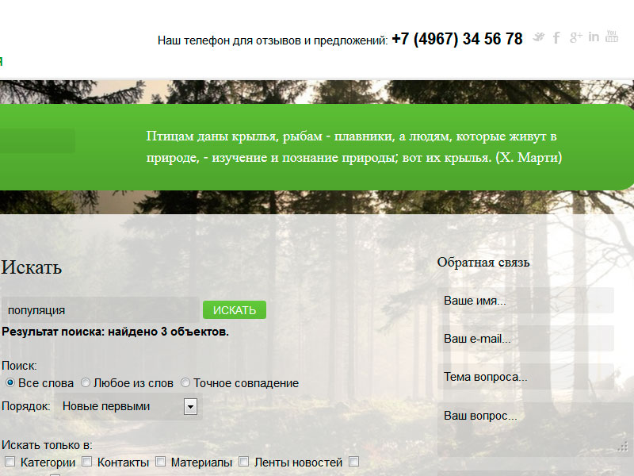Screen dimensions: 634x476
Task: Tick the 'Контакты' checkbox
Action: [87, 462]
